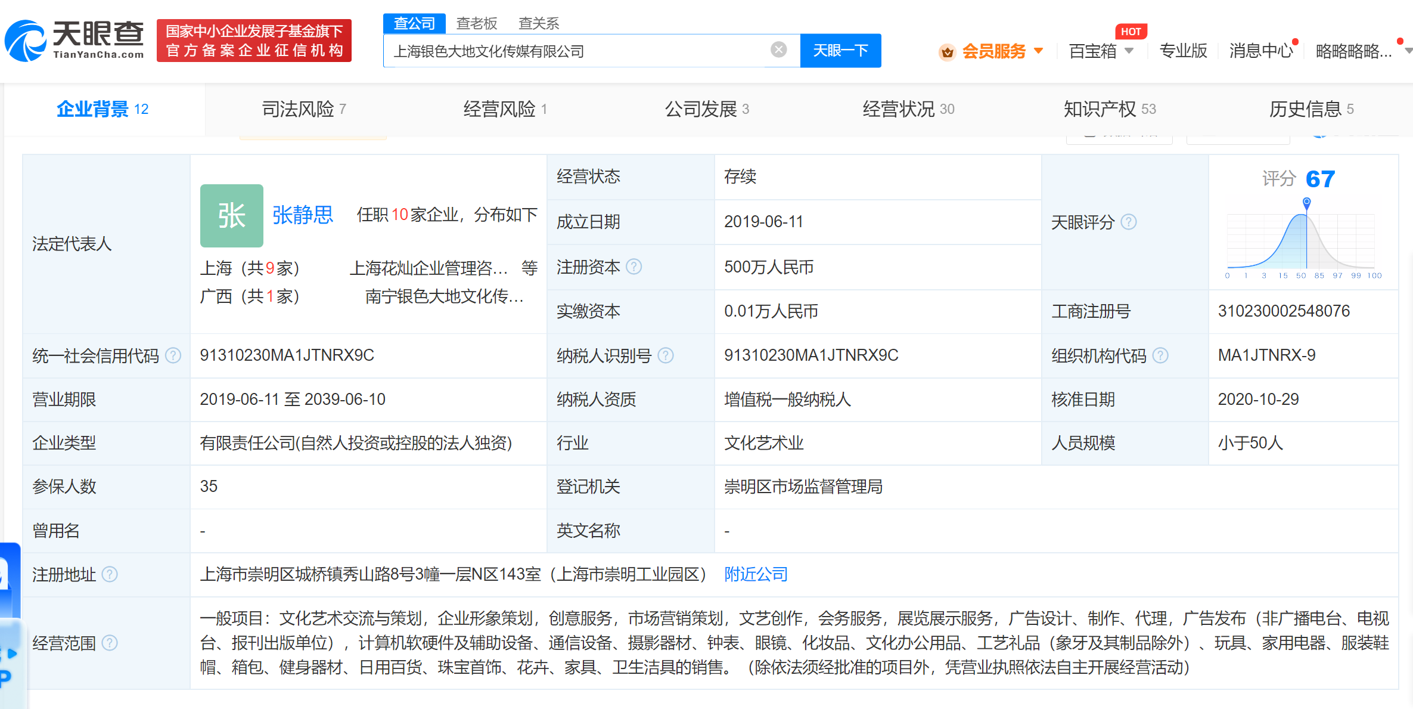
Task: Click the 500万人民币 registered capital value
Action: point(769,267)
